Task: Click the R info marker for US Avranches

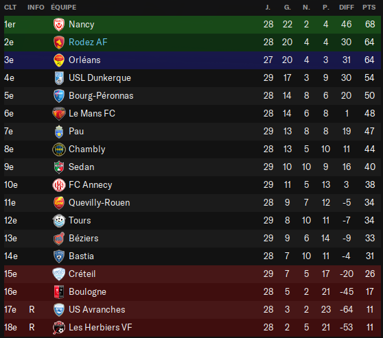Action: [x=32, y=309]
